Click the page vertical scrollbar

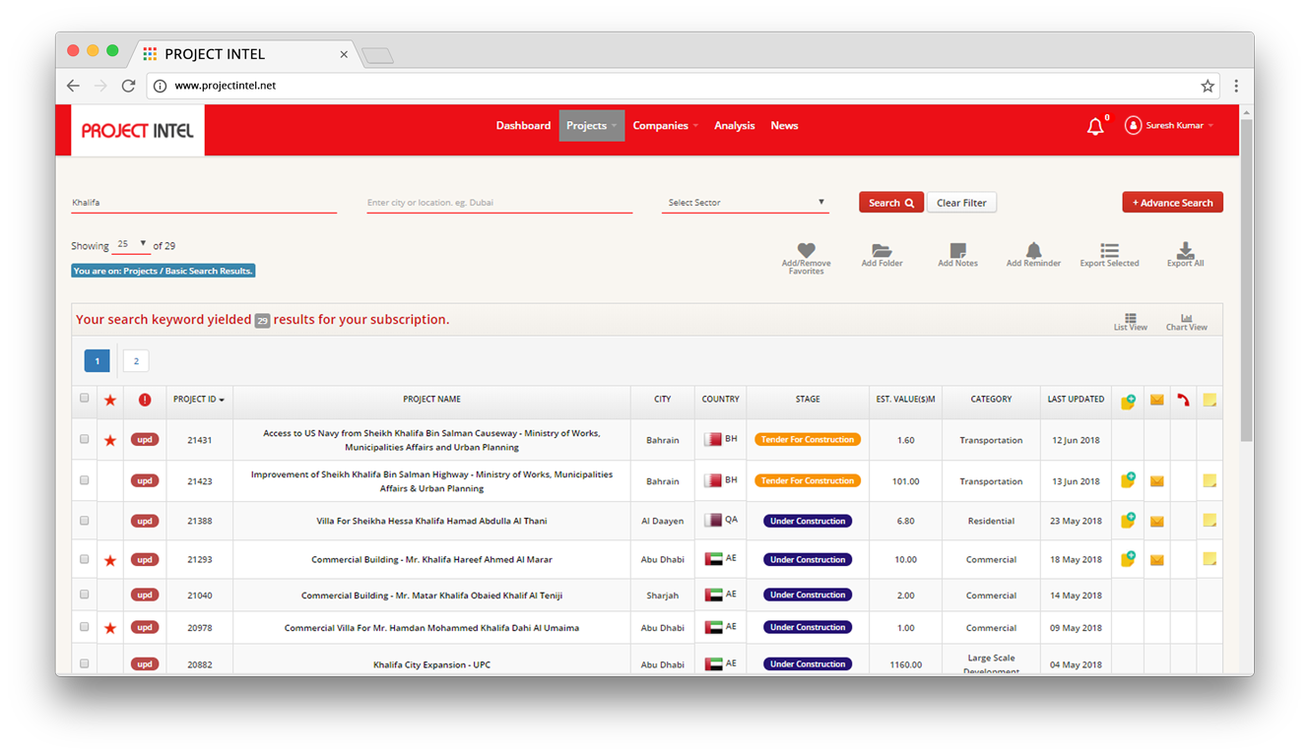[1246, 281]
